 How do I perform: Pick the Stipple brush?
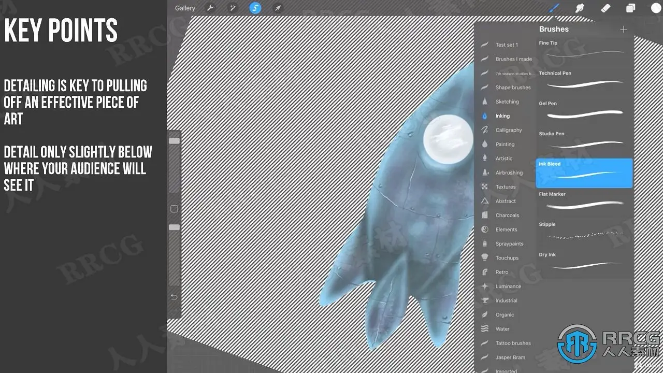pos(584,234)
